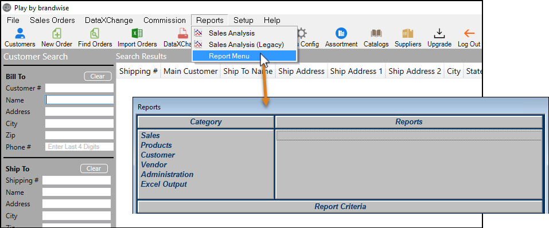Click the Report Criteria header
Screen dimensions: 549x228
click(x=340, y=207)
